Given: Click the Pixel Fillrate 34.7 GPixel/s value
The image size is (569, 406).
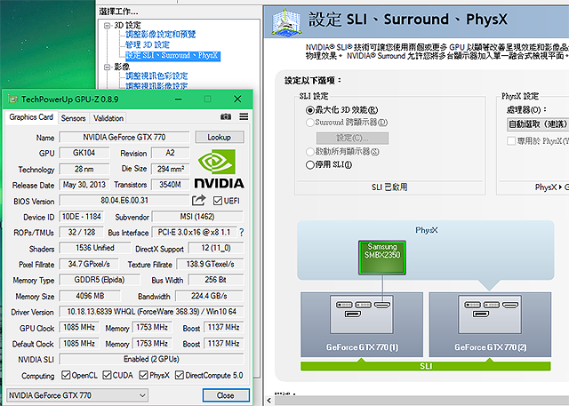Looking at the screenshot, I should coord(89,264).
